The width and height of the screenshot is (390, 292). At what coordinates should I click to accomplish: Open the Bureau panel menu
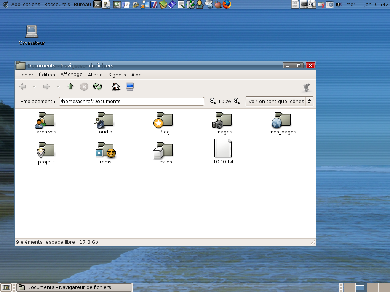(82, 5)
